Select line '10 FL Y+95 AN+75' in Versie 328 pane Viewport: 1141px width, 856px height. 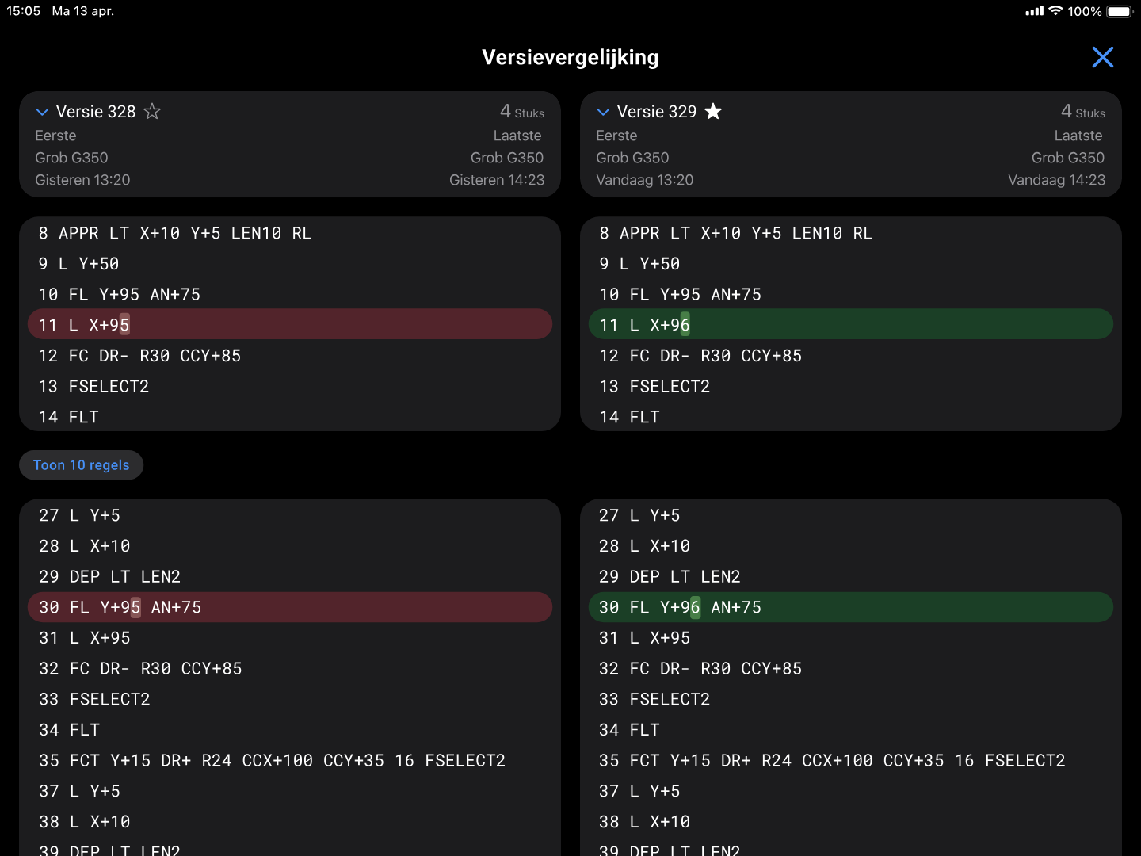290,295
